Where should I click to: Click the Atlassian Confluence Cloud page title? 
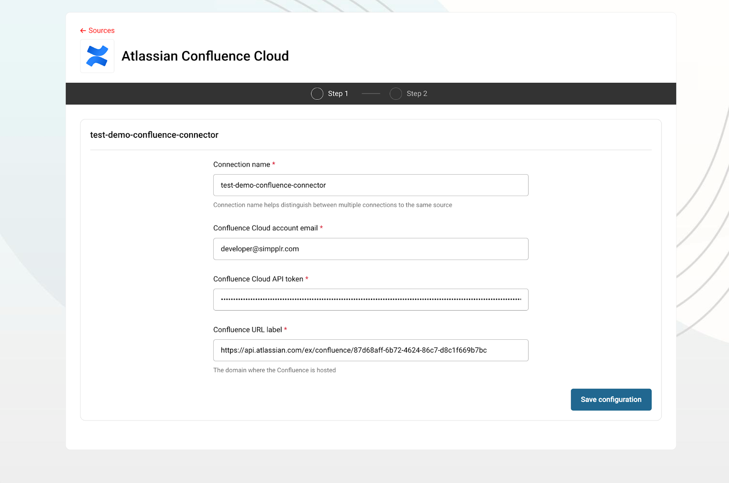205,56
